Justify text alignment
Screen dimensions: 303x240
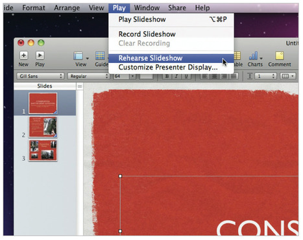234,76
